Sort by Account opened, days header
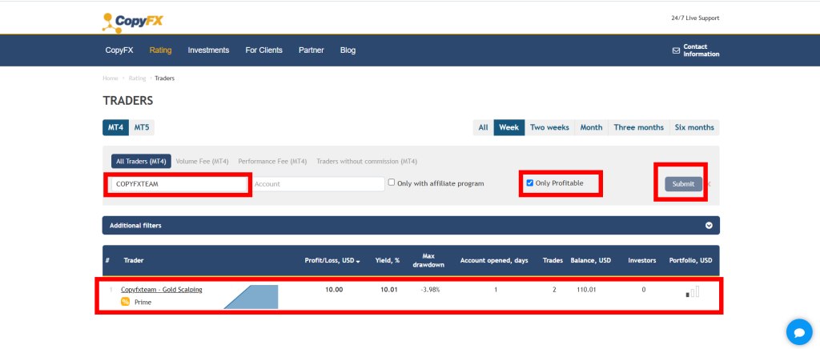The width and height of the screenshot is (820, 349). [494, 260]
